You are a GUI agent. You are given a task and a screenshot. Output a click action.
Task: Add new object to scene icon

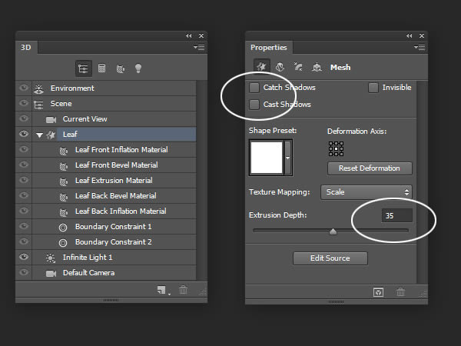coord(161,290)
